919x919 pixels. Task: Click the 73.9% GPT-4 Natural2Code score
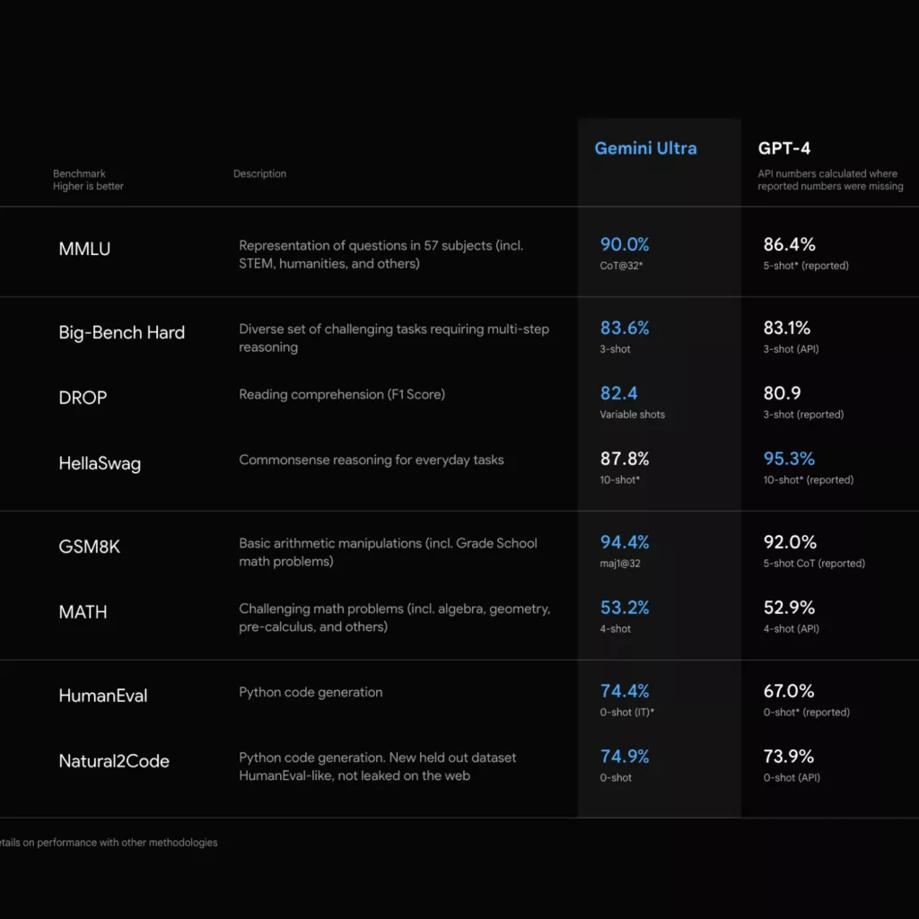click(x=788, y=757)
